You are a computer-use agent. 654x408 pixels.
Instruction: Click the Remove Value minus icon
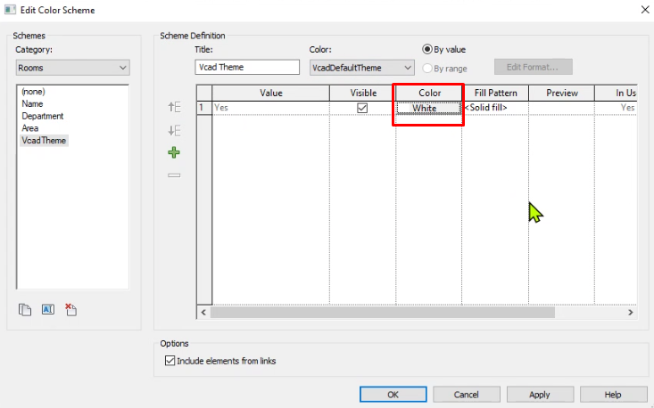[174, 175]
